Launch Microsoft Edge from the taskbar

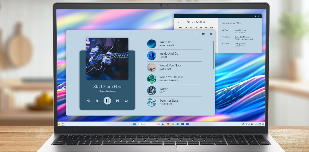[x=178, y=124]
